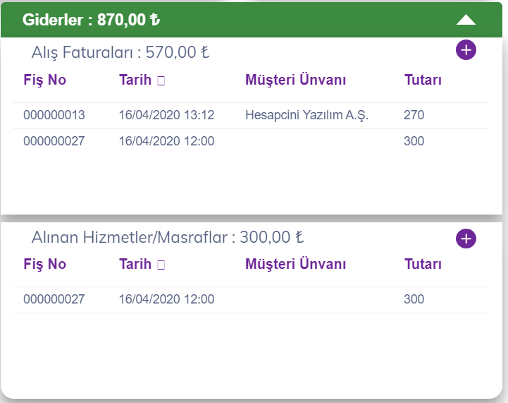Add new Alınan Hizmetler/Masraflar entry via plus icon
This screenshot has height=403, width=508.
click(x=466, y=239)
